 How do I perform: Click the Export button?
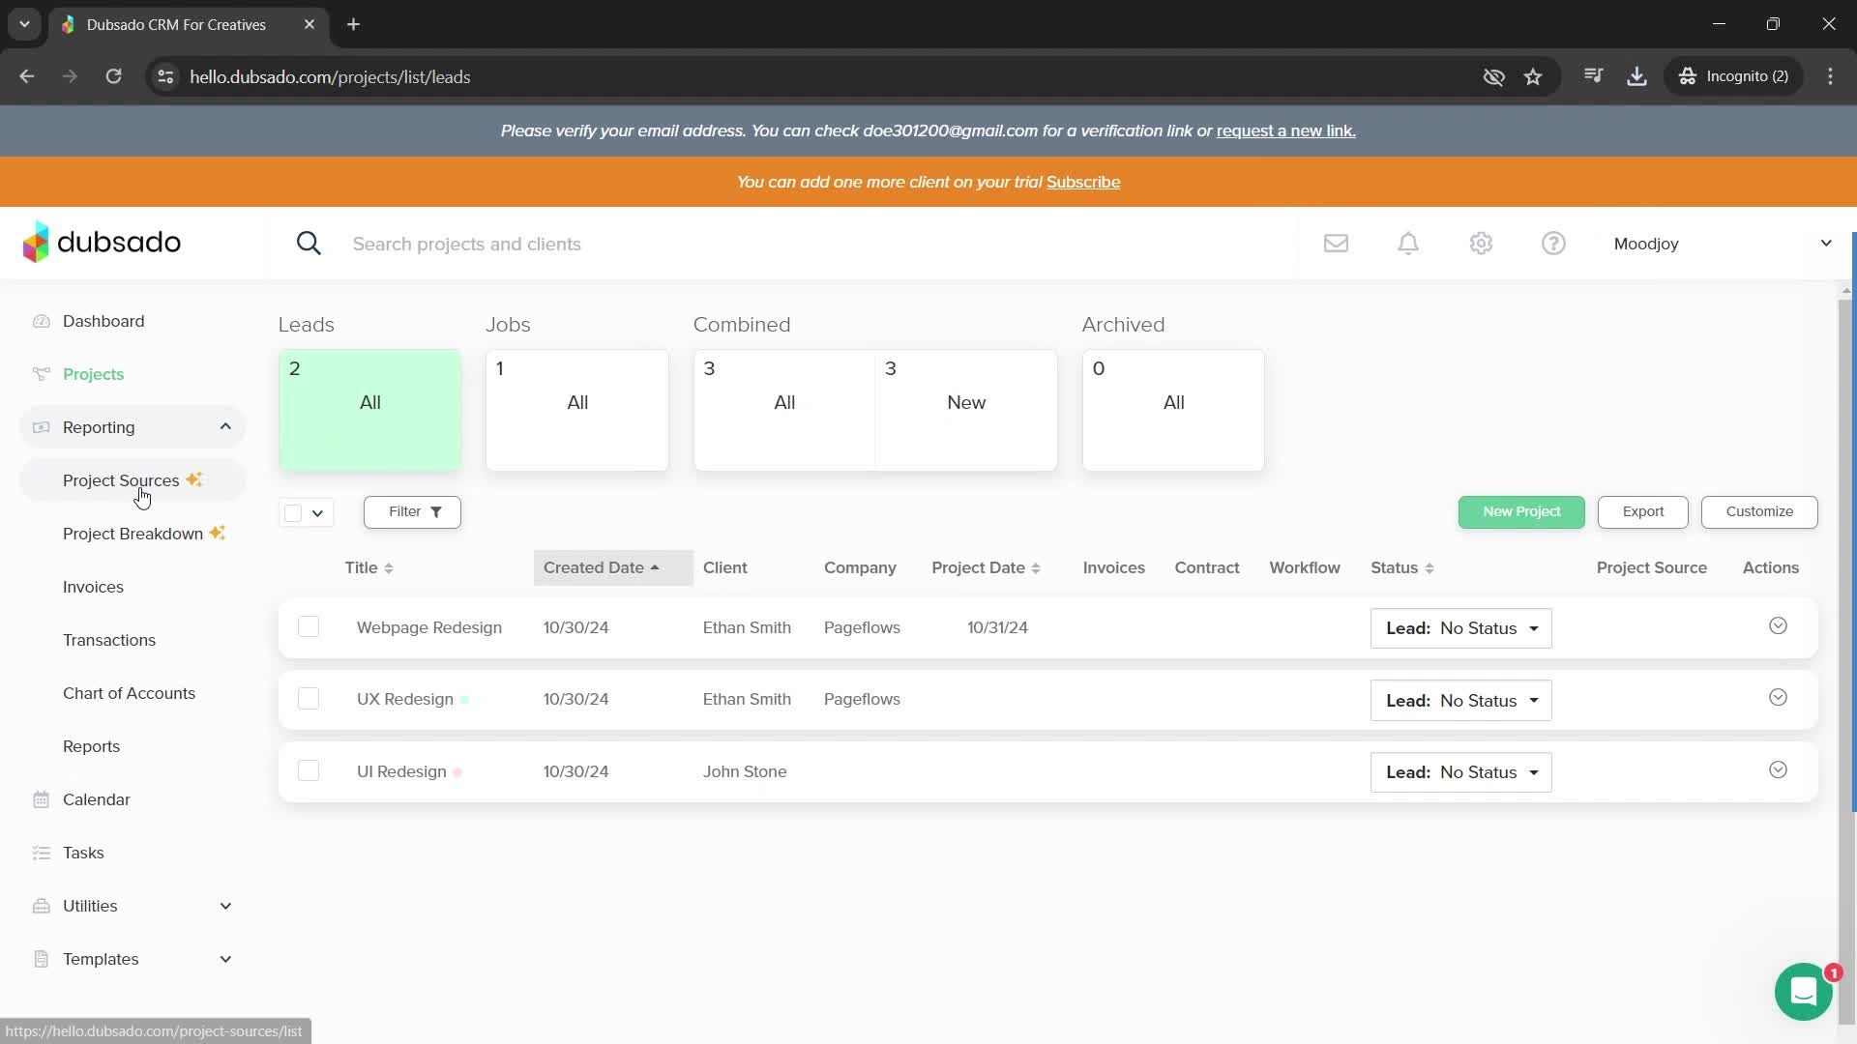pos(1642,511)
